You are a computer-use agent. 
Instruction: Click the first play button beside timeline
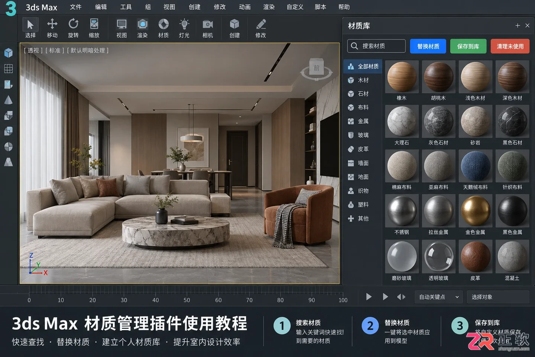pos(369,297)
